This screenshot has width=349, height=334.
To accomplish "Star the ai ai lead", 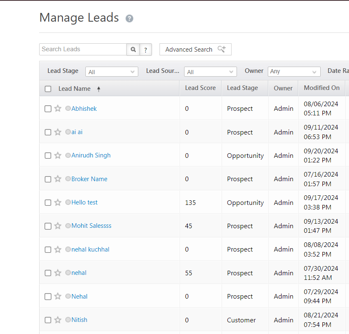I will tap(58, 132).
